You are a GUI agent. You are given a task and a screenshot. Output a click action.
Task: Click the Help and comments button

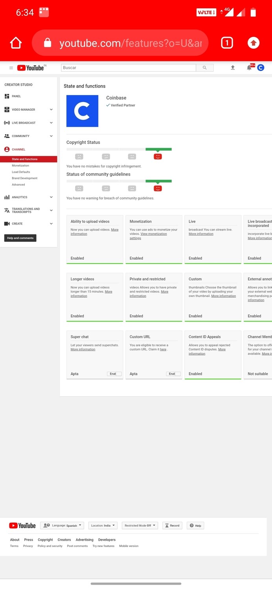tap(20, 238)
